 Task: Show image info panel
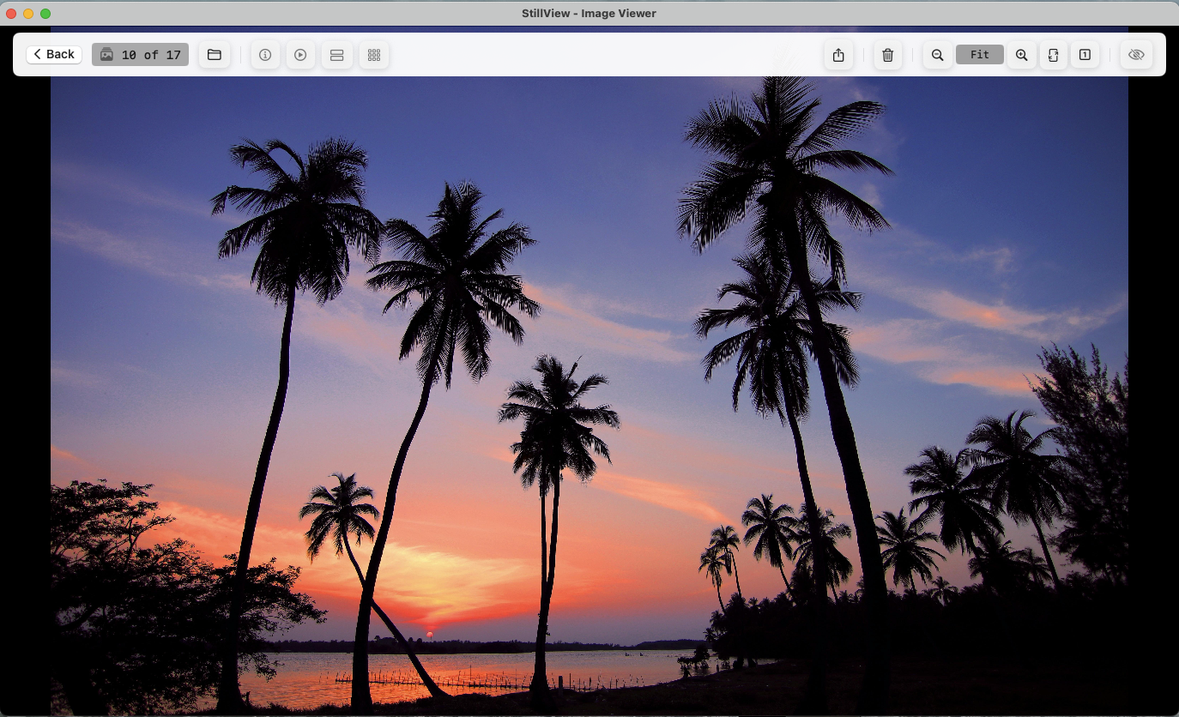pos(265,55)
